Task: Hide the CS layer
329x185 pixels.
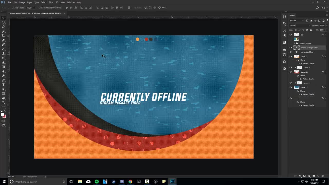Action: 291,35
